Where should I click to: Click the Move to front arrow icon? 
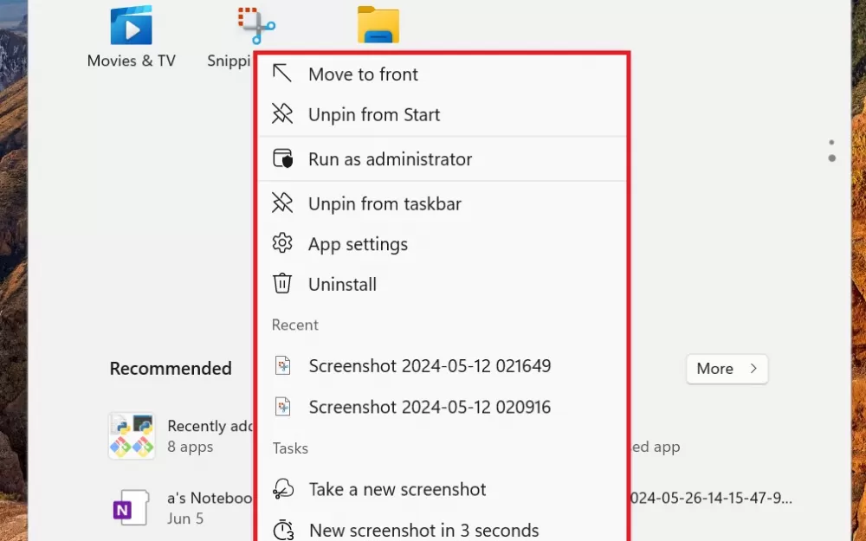pyautogui.click(x=282, y=74)
